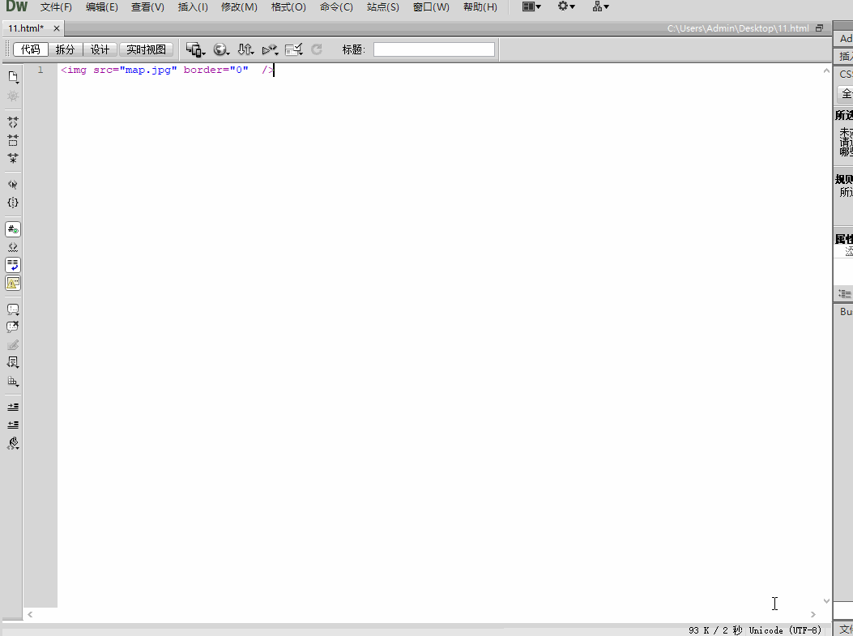Switch to the 11.html document tab
This screenshot has width=853, height=636.
pyautogui.click(x=26, y=28)
